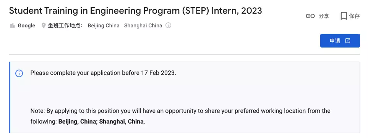This screenshot has height=138, width=368.
Task: Open the info icon after Shanghai China
Action: pyautogui.click(x=168, y=25)
